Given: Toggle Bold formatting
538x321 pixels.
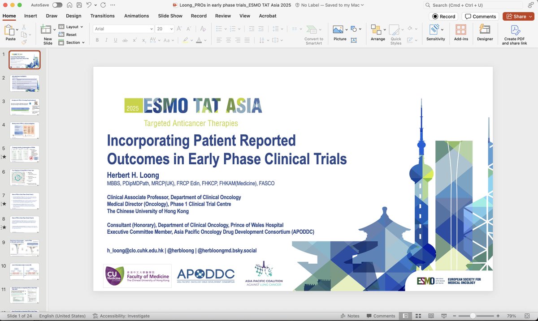Looking at the screenshot, I should (97, 40).
